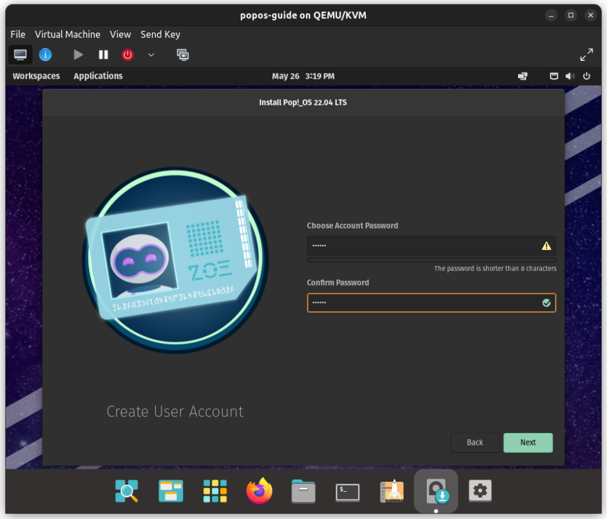Click the Next button

pos(528,443)
